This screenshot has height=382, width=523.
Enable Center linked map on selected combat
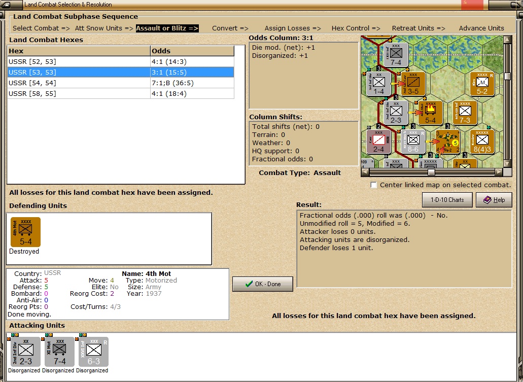pos(373,185)
